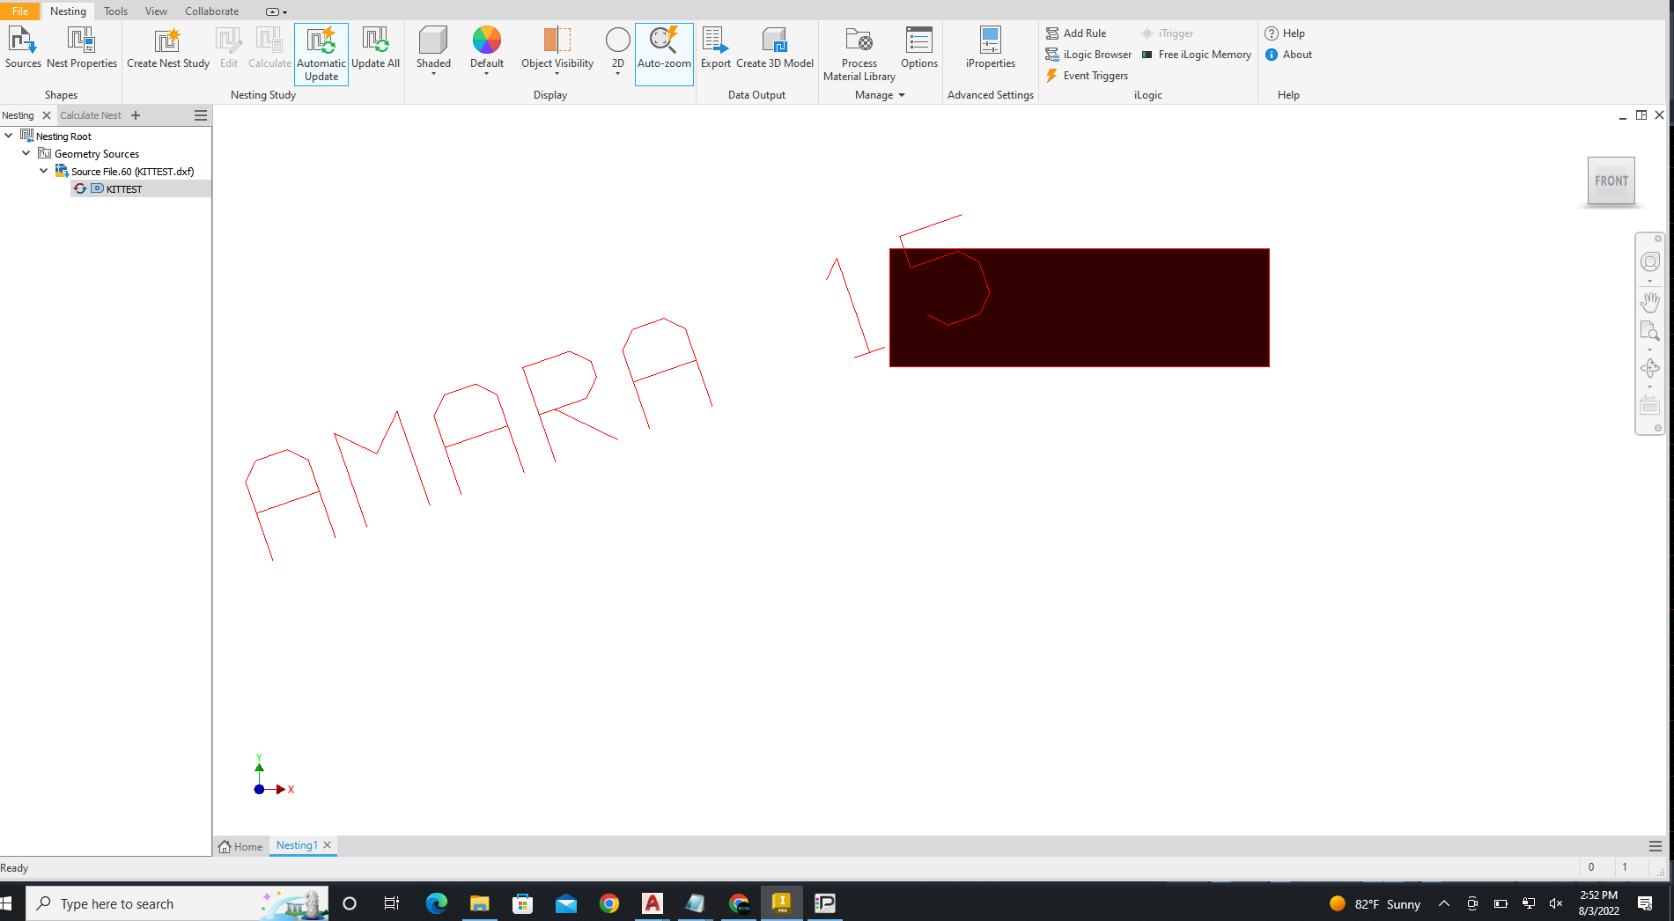Select Pan tool in navigation bar
The height and width of the screenshot is (921, 1674).
pyautogui.click(x=1649, y=302)
